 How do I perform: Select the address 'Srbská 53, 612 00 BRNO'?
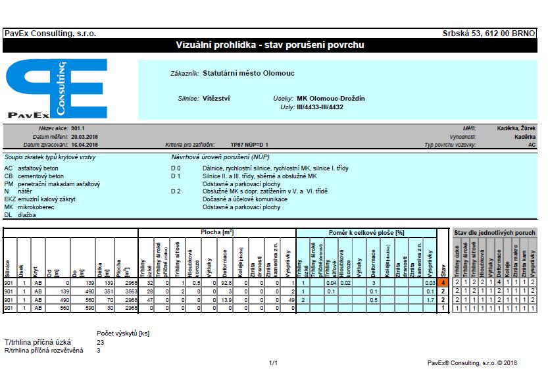[489, 34]
